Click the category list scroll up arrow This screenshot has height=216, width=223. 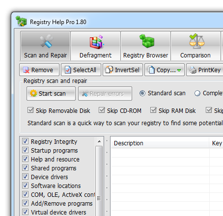[x=99, y=141]
